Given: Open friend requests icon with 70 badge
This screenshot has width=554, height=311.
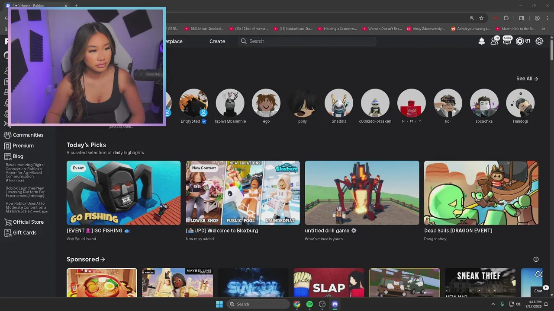Looking at the screenshot, I should (x=494, y=41).
